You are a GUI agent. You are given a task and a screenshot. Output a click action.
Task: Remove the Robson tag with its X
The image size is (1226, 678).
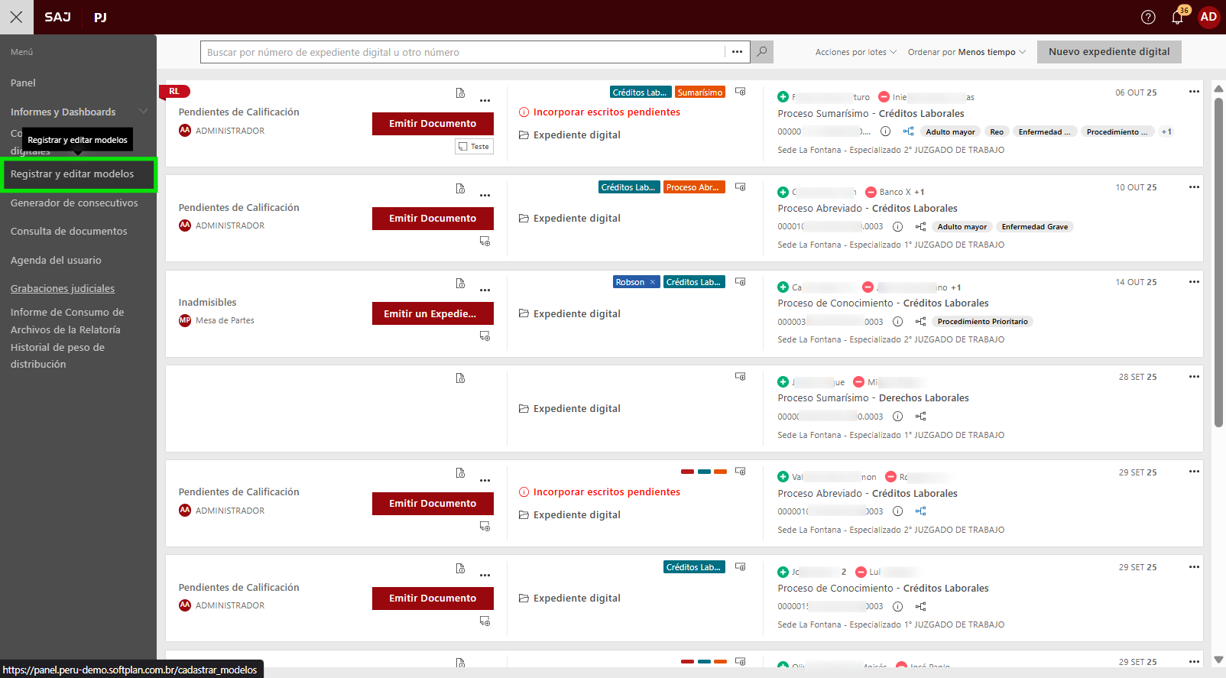(652, 283)
